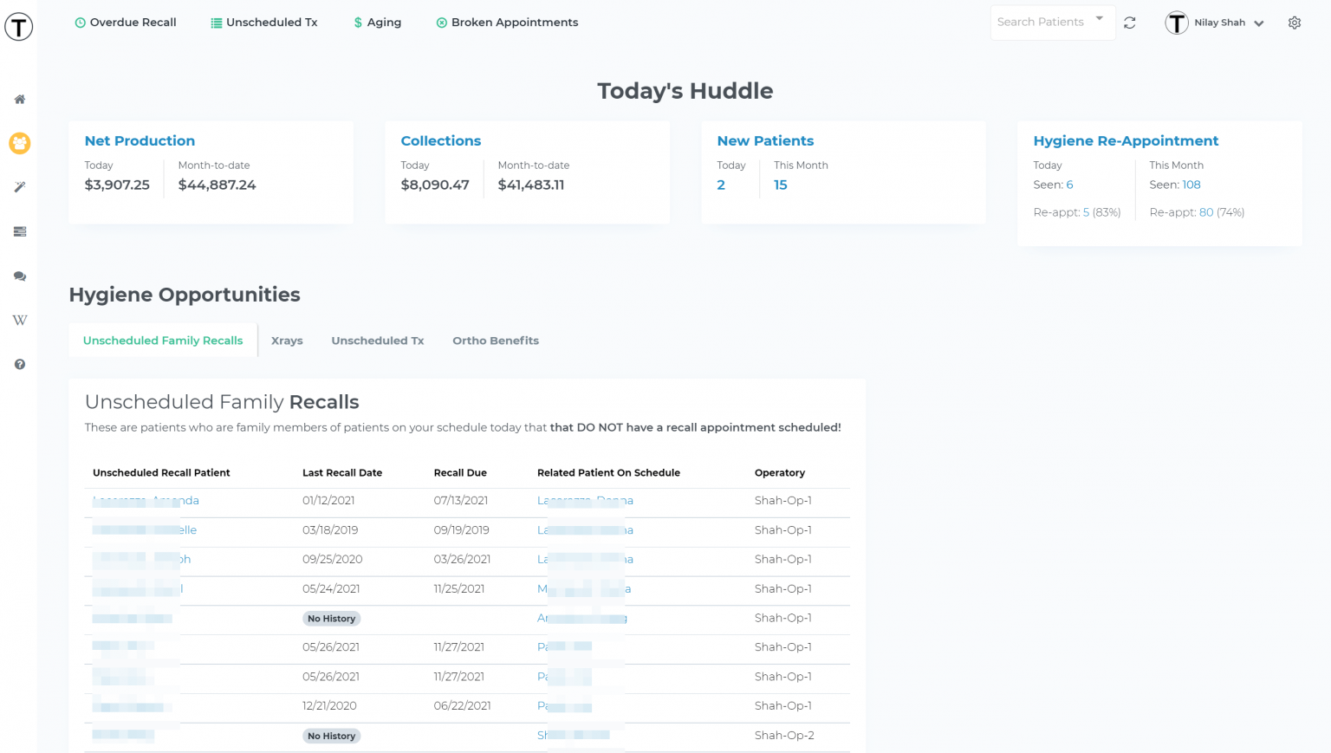Enable the Aging filter
This screenshot has height=753, width=1331.
pyautogui.click(x=377, y=23)
